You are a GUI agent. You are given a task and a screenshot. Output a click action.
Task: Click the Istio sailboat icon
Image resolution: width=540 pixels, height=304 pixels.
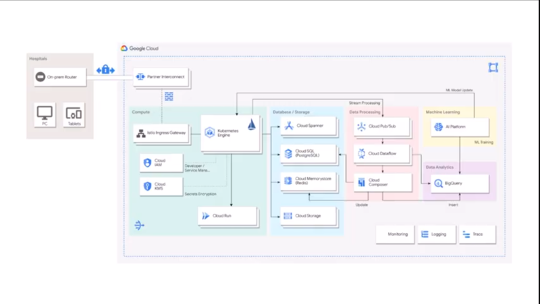pyautogui.click(x=252, y=124)
